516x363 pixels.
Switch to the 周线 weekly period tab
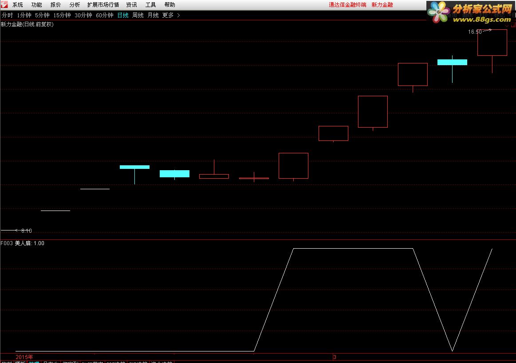(x=138, y=15)
